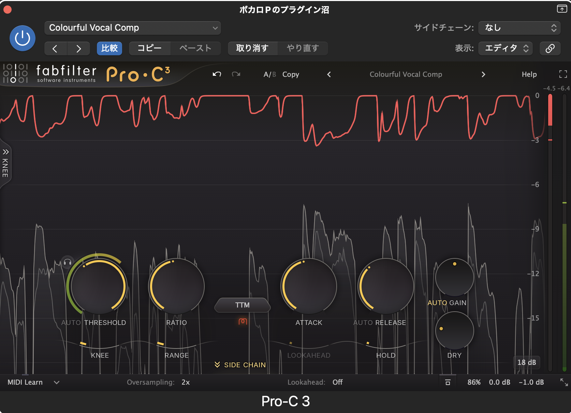The width and height of the screenshot is (571, 413).
Task: Click the ATTACK knob
Action: click(309, 286)
